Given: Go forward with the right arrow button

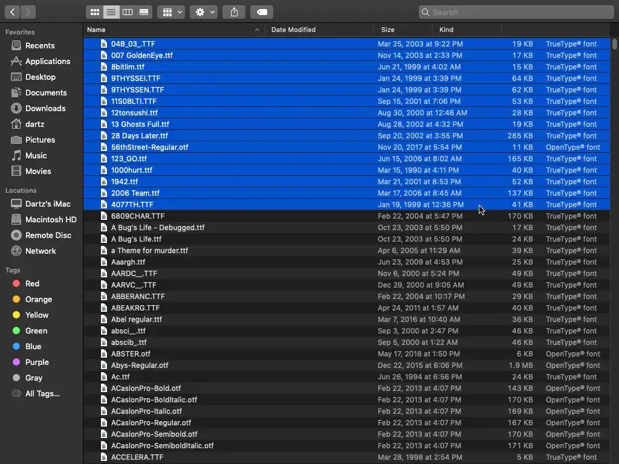Looking at the screenshot, I should pos(28,12).
